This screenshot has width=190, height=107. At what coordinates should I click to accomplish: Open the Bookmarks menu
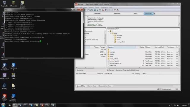[104, 7]
